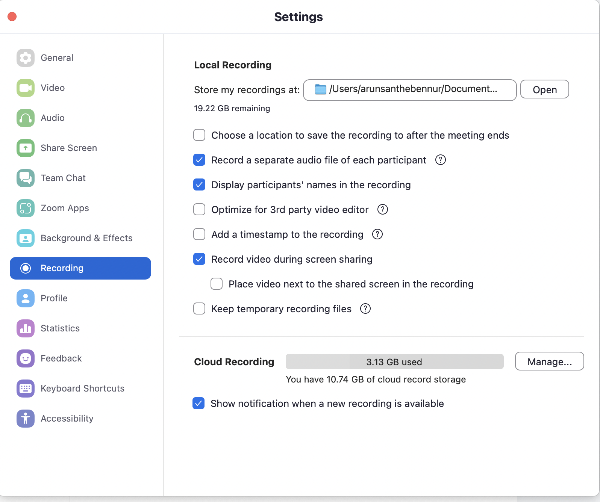Click '19.22 GB remaining' text
The height and width of the screenshot is (502, 600).
tap(232, 108)
